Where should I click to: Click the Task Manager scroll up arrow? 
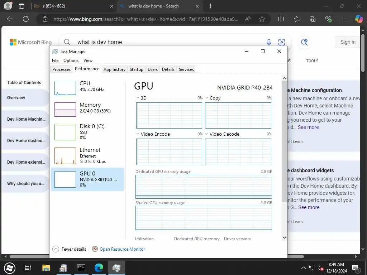(284, 78)
